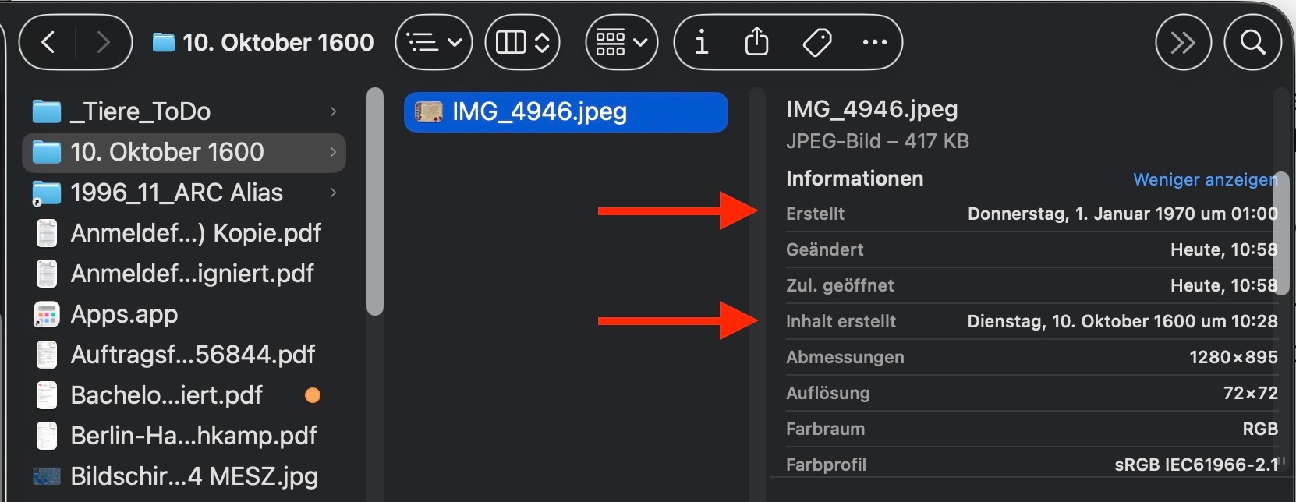Click the Bachelo...iert.pdf document icon
Image resolution: width=1296 pixels, height=502 pixels.
tap(47, 395)
